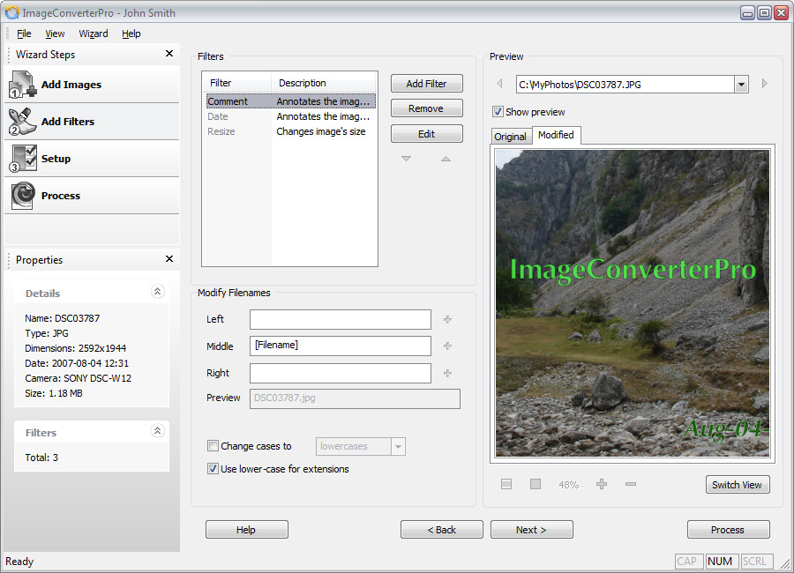The width and height of the screenshot is (794, 573).
Task: Click the Remove filter button
Action: tap(426, 108)
